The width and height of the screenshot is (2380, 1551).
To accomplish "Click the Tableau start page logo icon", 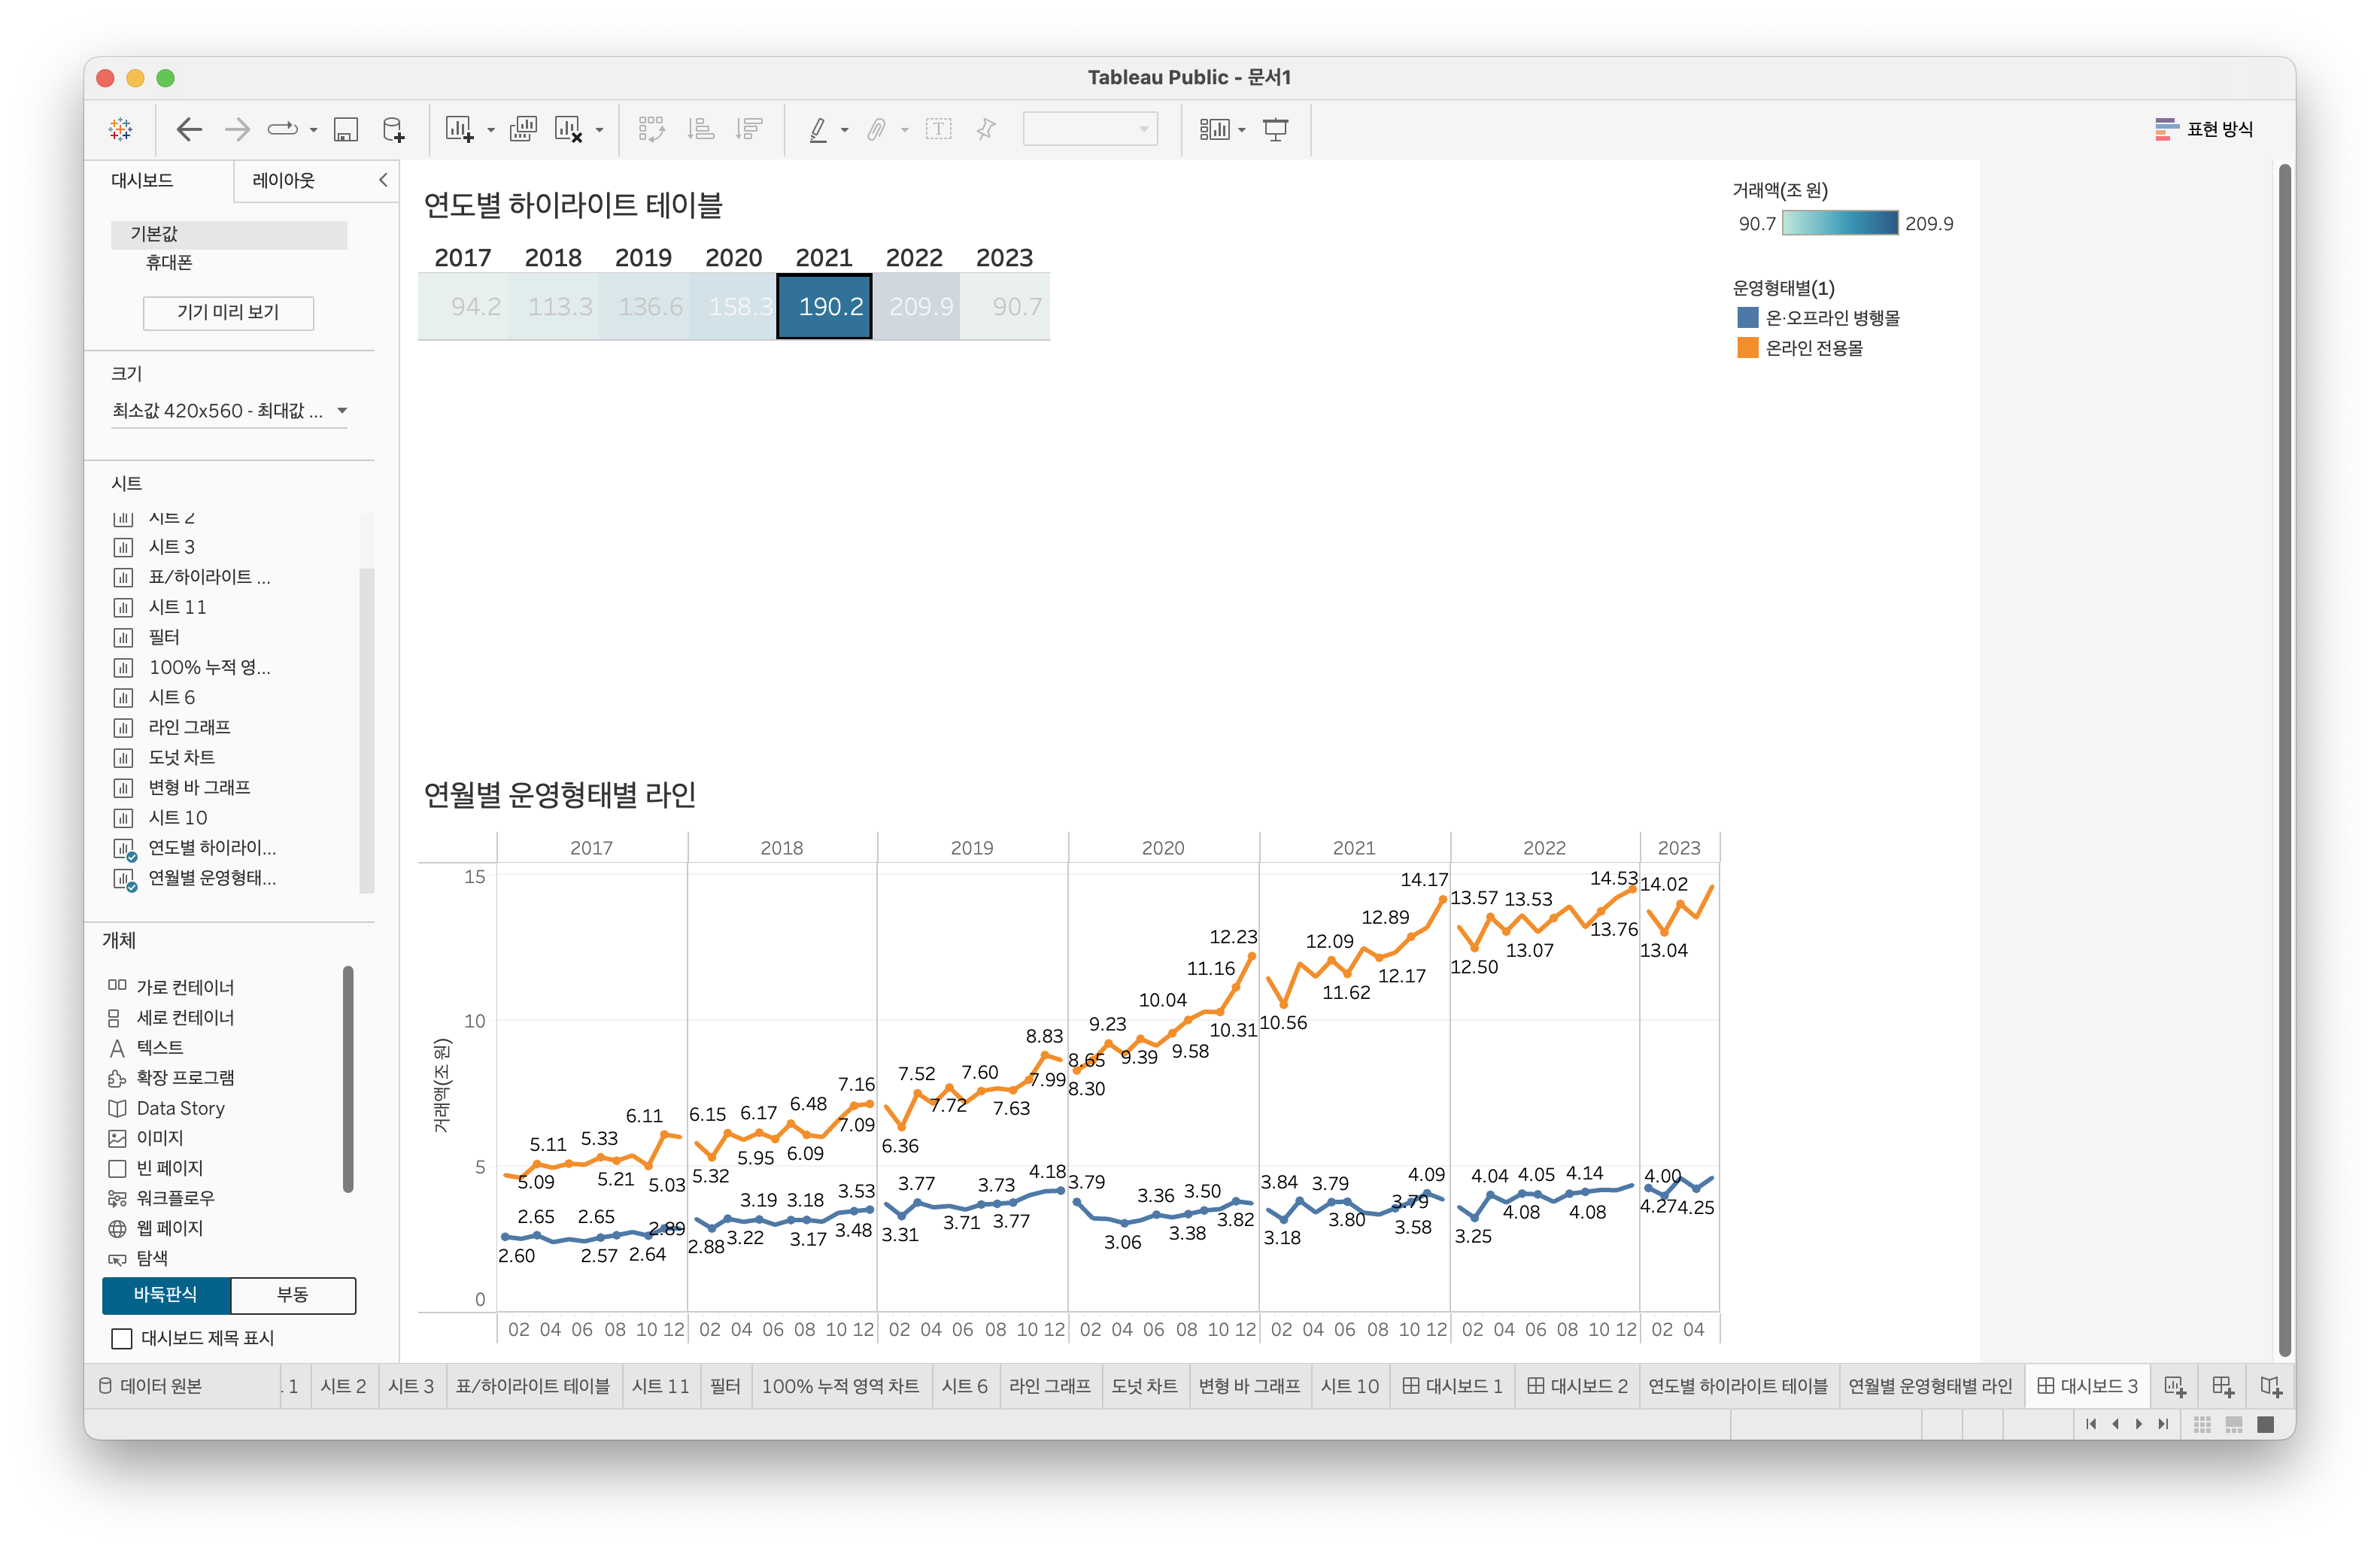I will coord(121,129).
